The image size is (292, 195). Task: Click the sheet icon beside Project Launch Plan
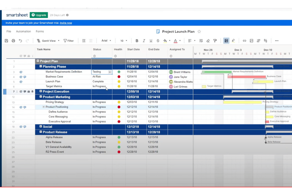(x=158, y=32)
